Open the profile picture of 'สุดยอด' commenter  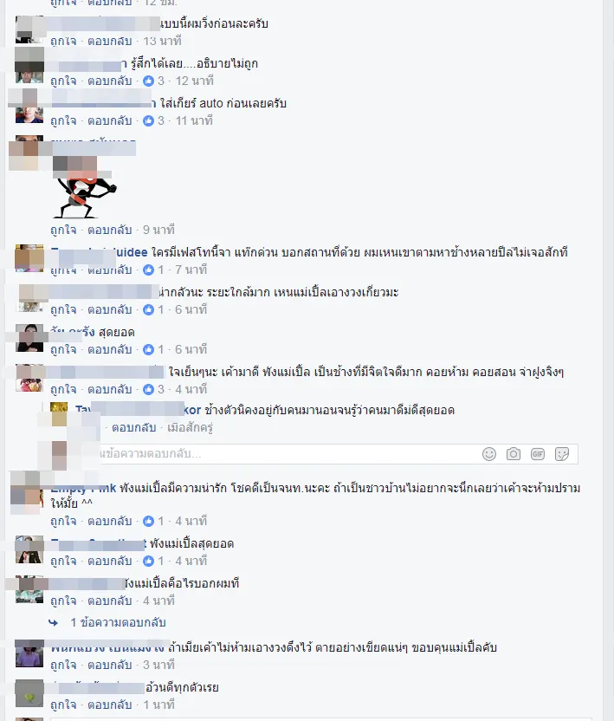coord(29,338)
